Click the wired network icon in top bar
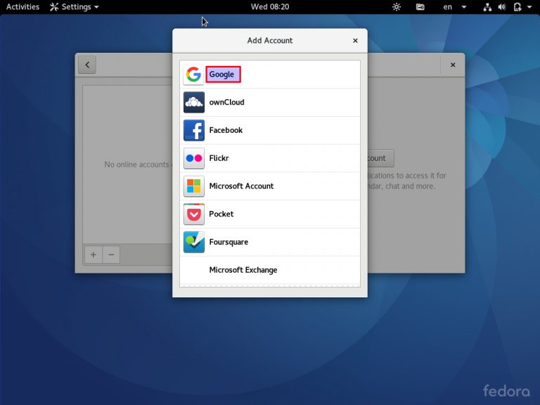 pyautogui.click(x=487, y=7)
